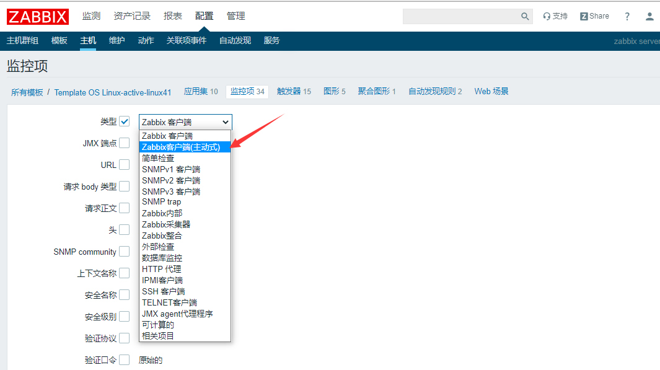
Task: Open the 自动发现规则 2 link
Action: [x=435, y=91]
